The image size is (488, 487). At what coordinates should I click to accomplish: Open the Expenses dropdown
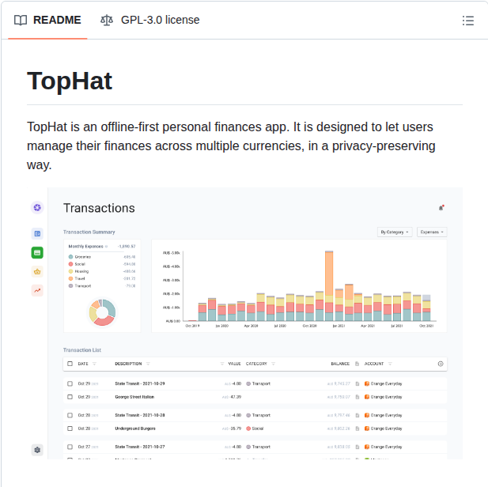(x=432, y=232)
